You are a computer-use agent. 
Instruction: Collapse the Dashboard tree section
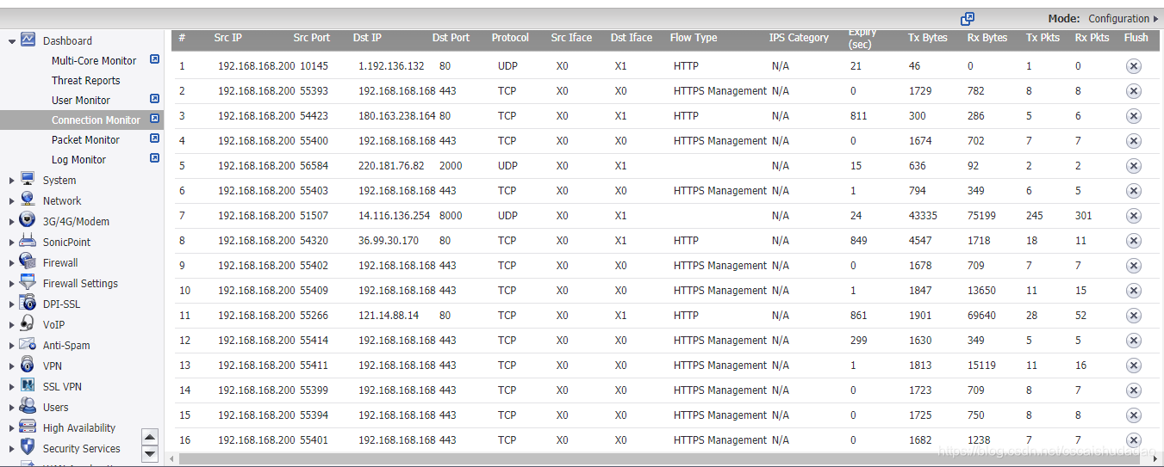point(12,40)
